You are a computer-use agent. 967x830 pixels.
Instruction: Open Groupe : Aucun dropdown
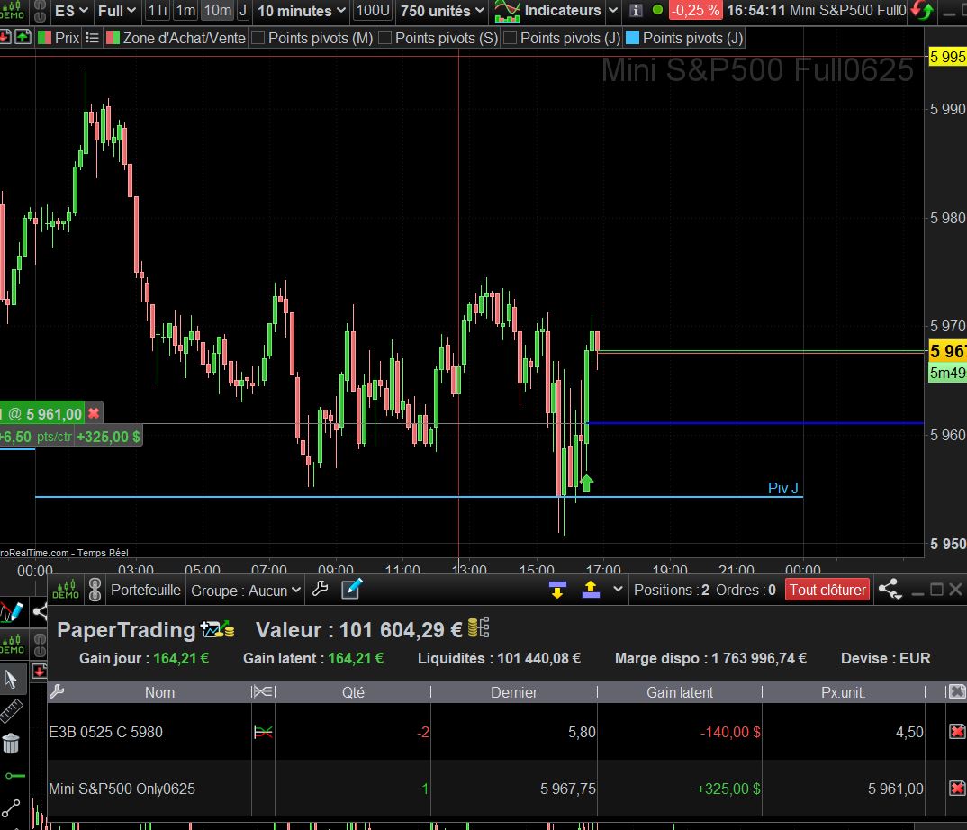click(x=246, y=591)
